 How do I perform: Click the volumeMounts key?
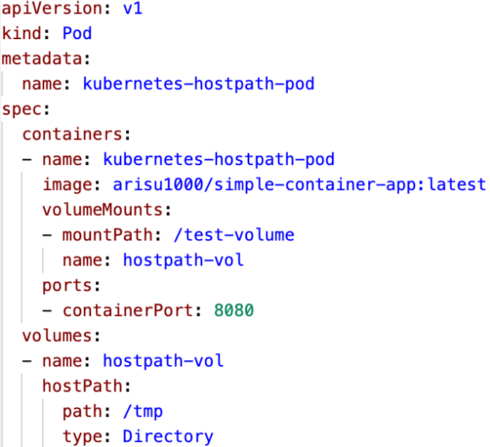point(103,209)
